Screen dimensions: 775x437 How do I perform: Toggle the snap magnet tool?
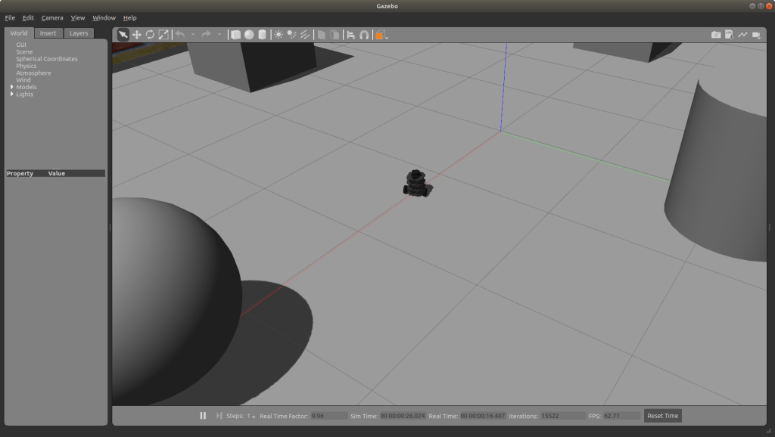[x=364, y=35]
